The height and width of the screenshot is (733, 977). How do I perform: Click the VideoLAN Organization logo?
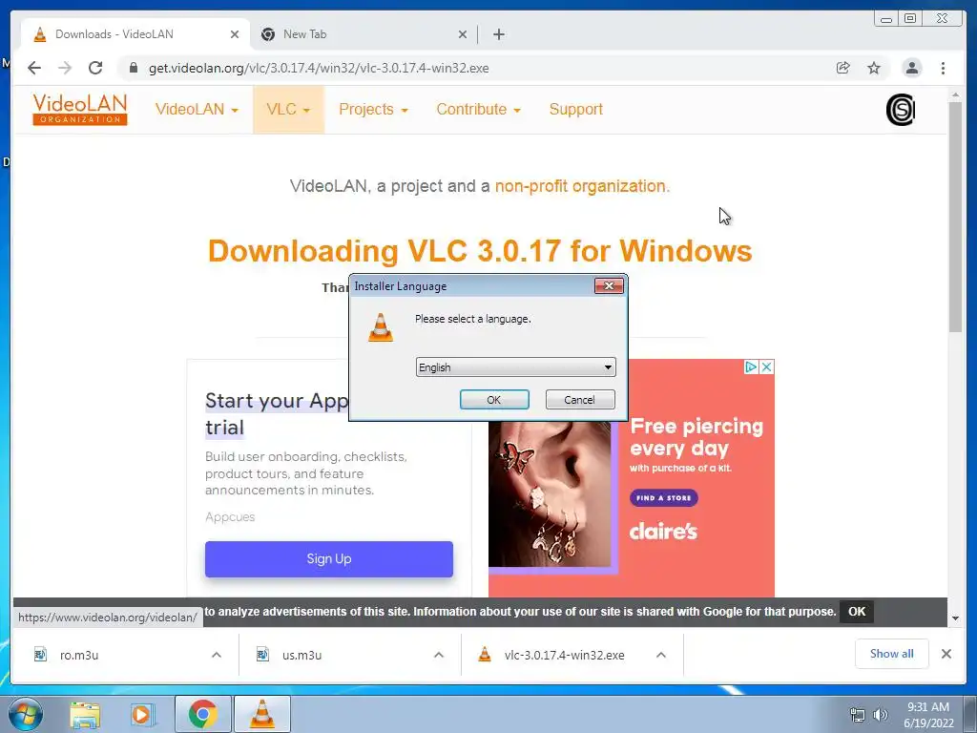click(80, 109)
